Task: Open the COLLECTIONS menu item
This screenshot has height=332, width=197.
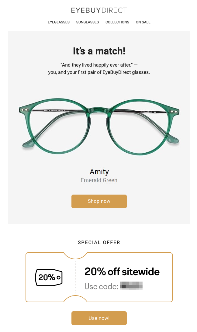Action: tap(117, 22)
